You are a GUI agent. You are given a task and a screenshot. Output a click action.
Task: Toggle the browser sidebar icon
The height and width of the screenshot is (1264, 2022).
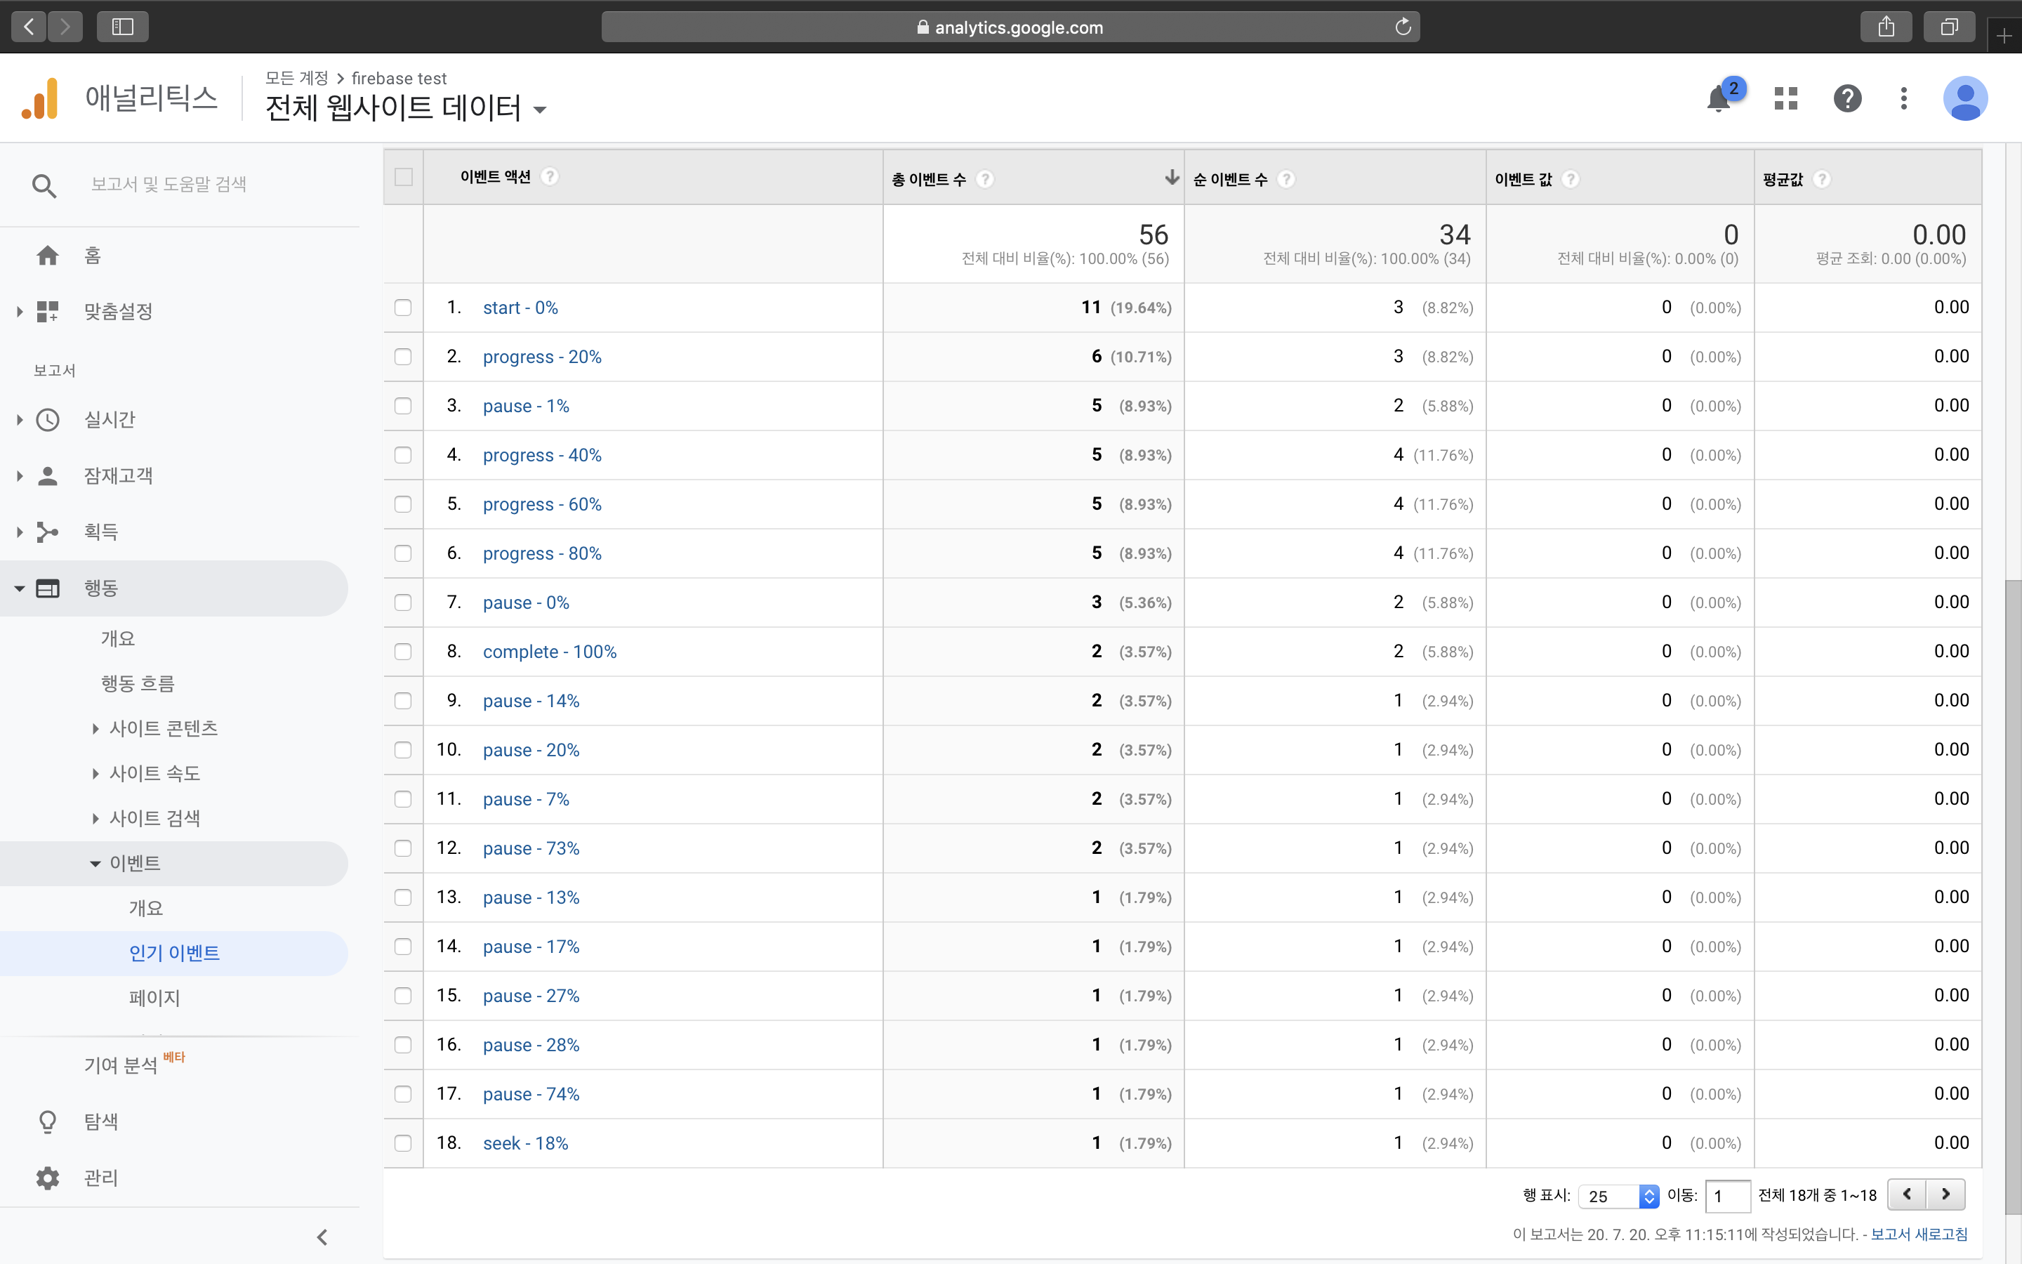click(x=123, y=27)
